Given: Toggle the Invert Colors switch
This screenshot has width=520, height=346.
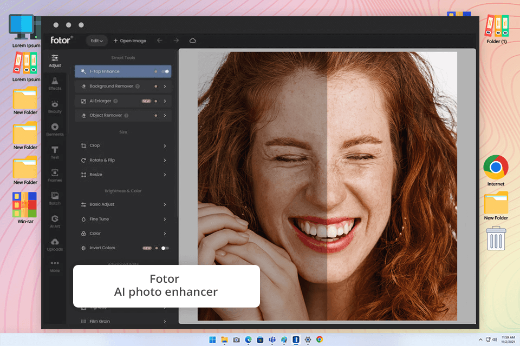Looking at the screenshot, I should point(165,248).
